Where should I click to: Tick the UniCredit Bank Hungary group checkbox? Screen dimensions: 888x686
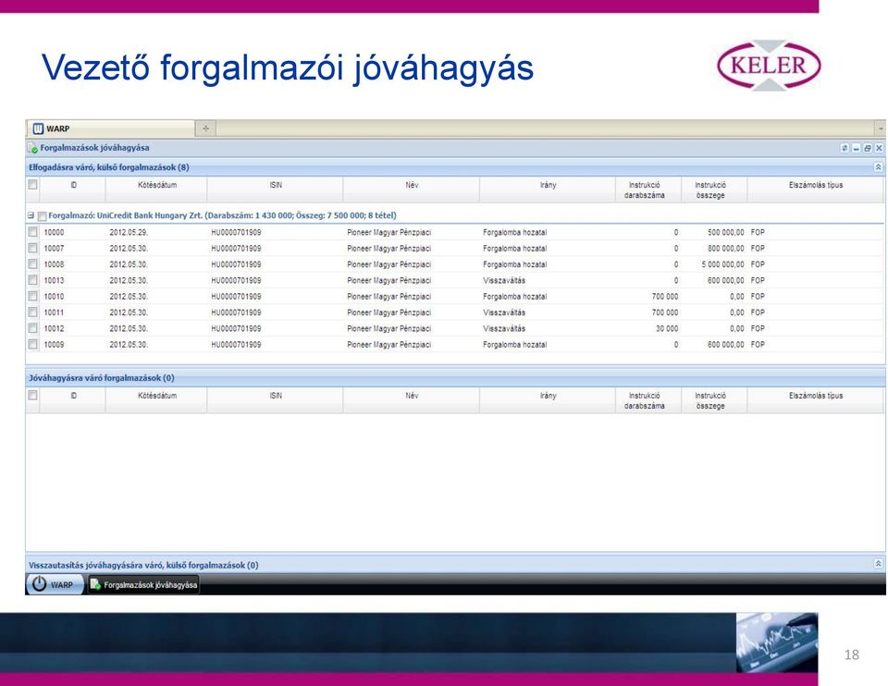tap(42, 216)
